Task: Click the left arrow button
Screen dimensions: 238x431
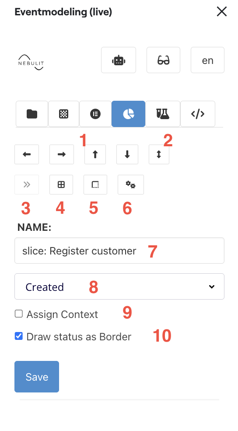Action: point(27,155)
